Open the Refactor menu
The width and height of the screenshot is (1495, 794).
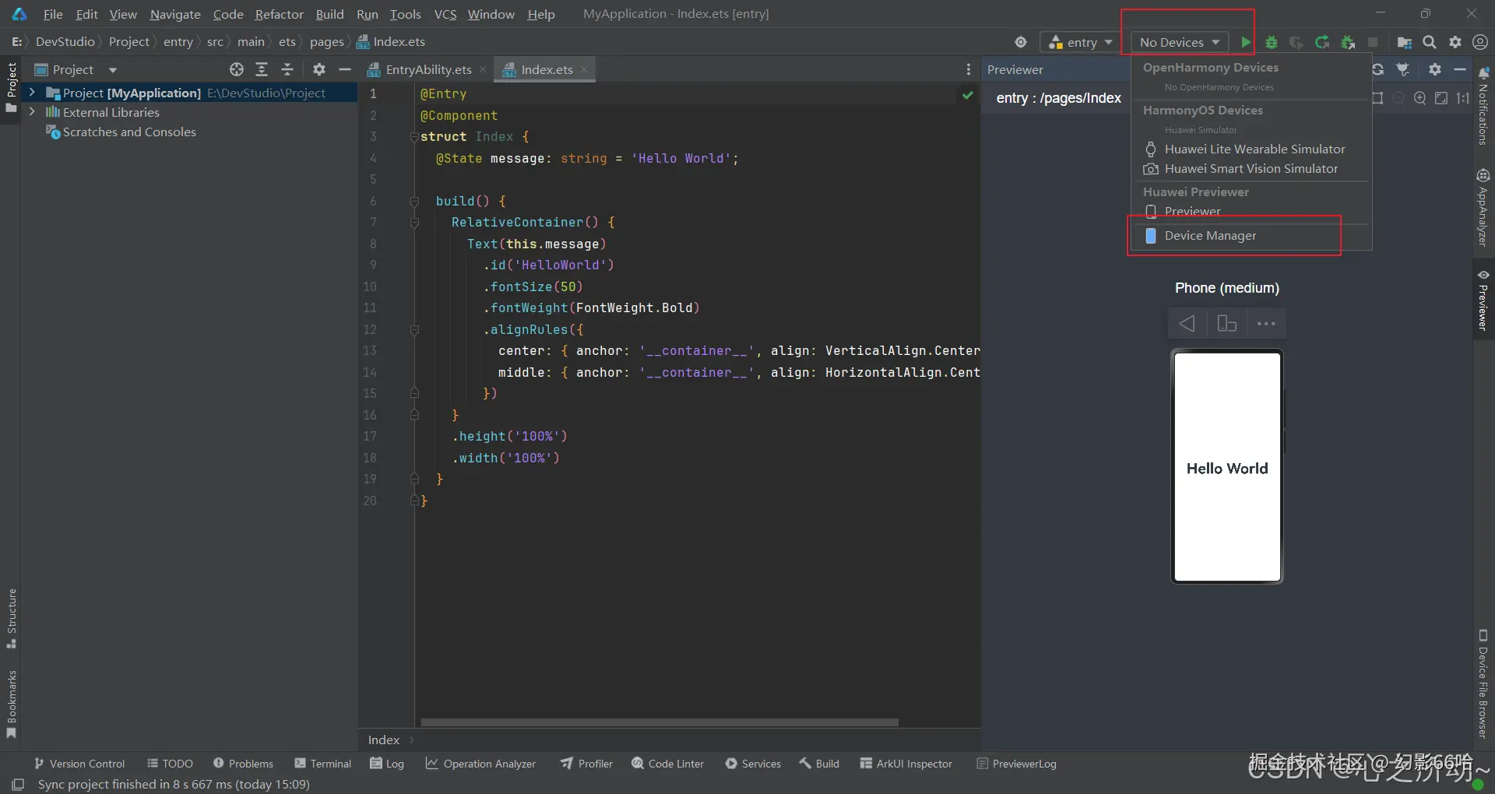(x=279, y=14)
